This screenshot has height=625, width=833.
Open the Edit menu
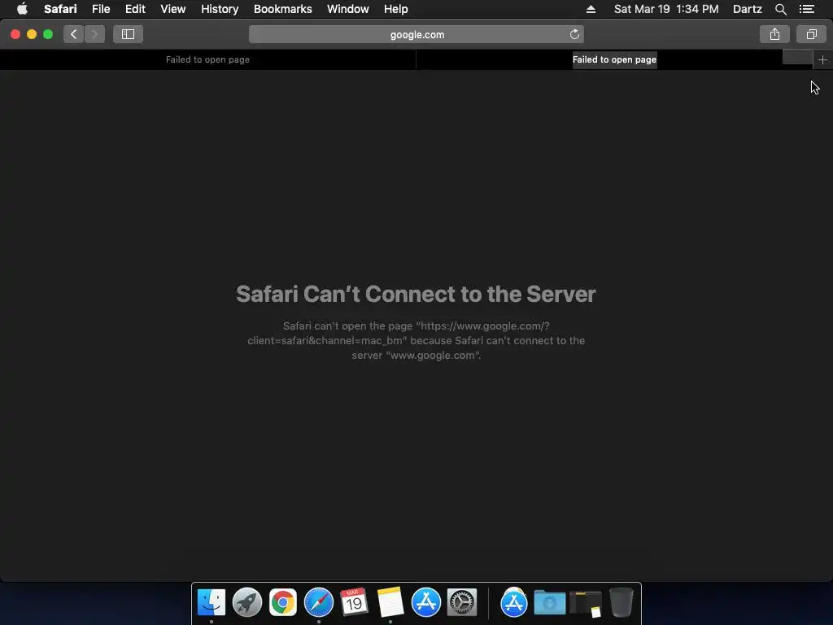135,9
